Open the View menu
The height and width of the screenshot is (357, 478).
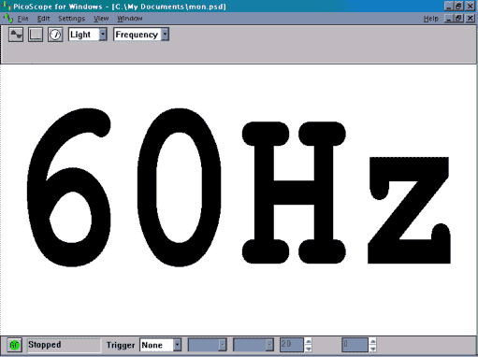pyautogui.click(x=101, y=19)
